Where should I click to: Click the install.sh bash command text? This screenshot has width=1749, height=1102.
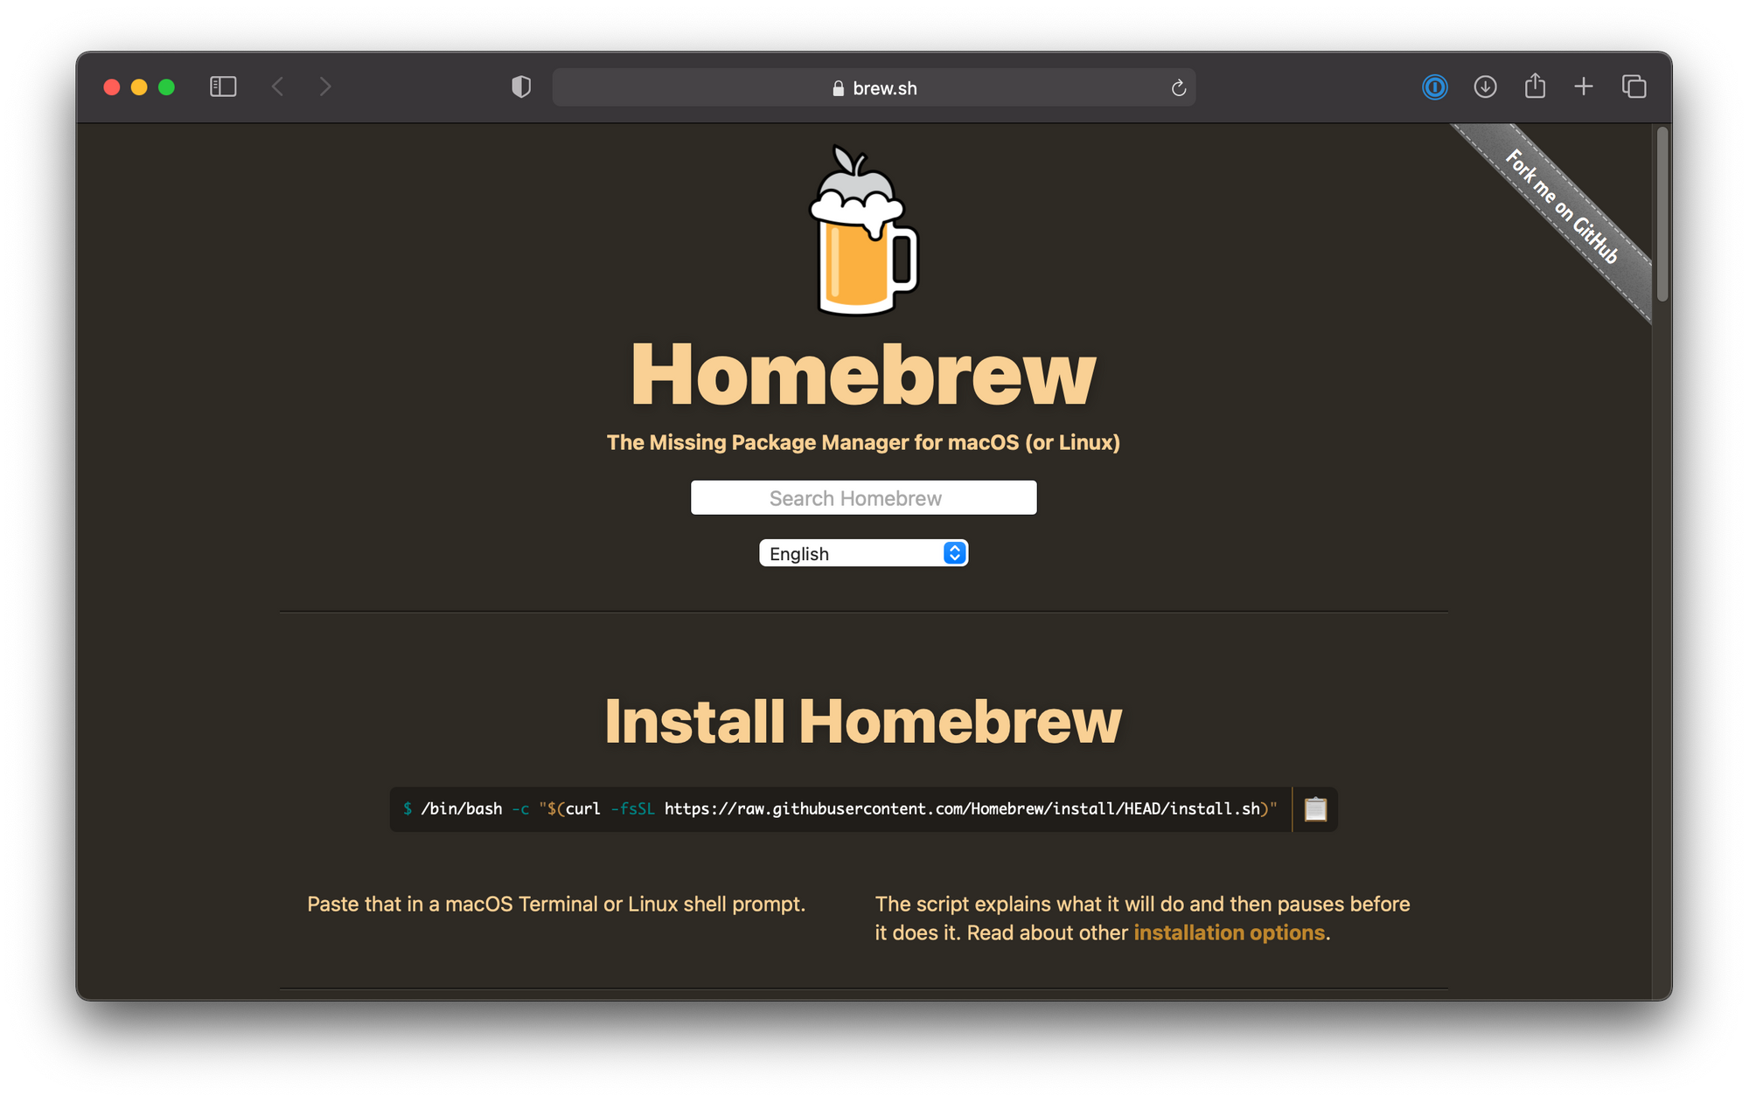click(x=840, y=809)
